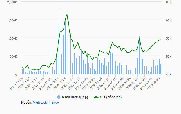Click the last point on the green price line
The height and width of the screenshot is (114, 181).
(x=161, y=40)
